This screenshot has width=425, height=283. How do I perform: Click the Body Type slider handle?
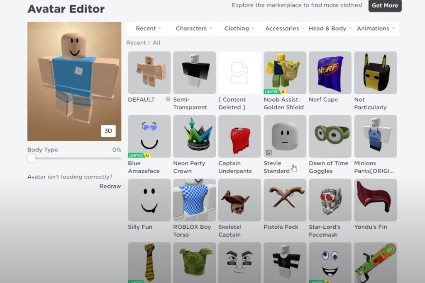coord(32,158)
